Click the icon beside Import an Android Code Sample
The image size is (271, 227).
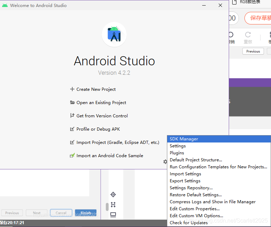72,155
